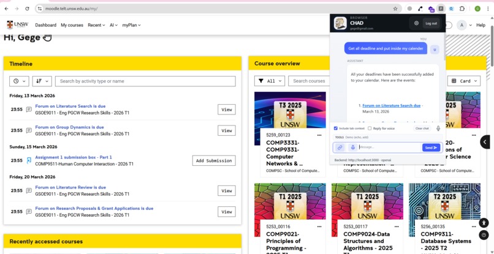Open options menu for COMP9021 course card
The image size is (494, 254).
319,226
